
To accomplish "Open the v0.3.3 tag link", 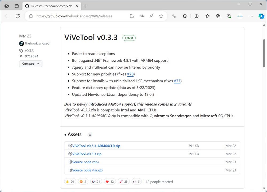I will click(x=29, y=51).
